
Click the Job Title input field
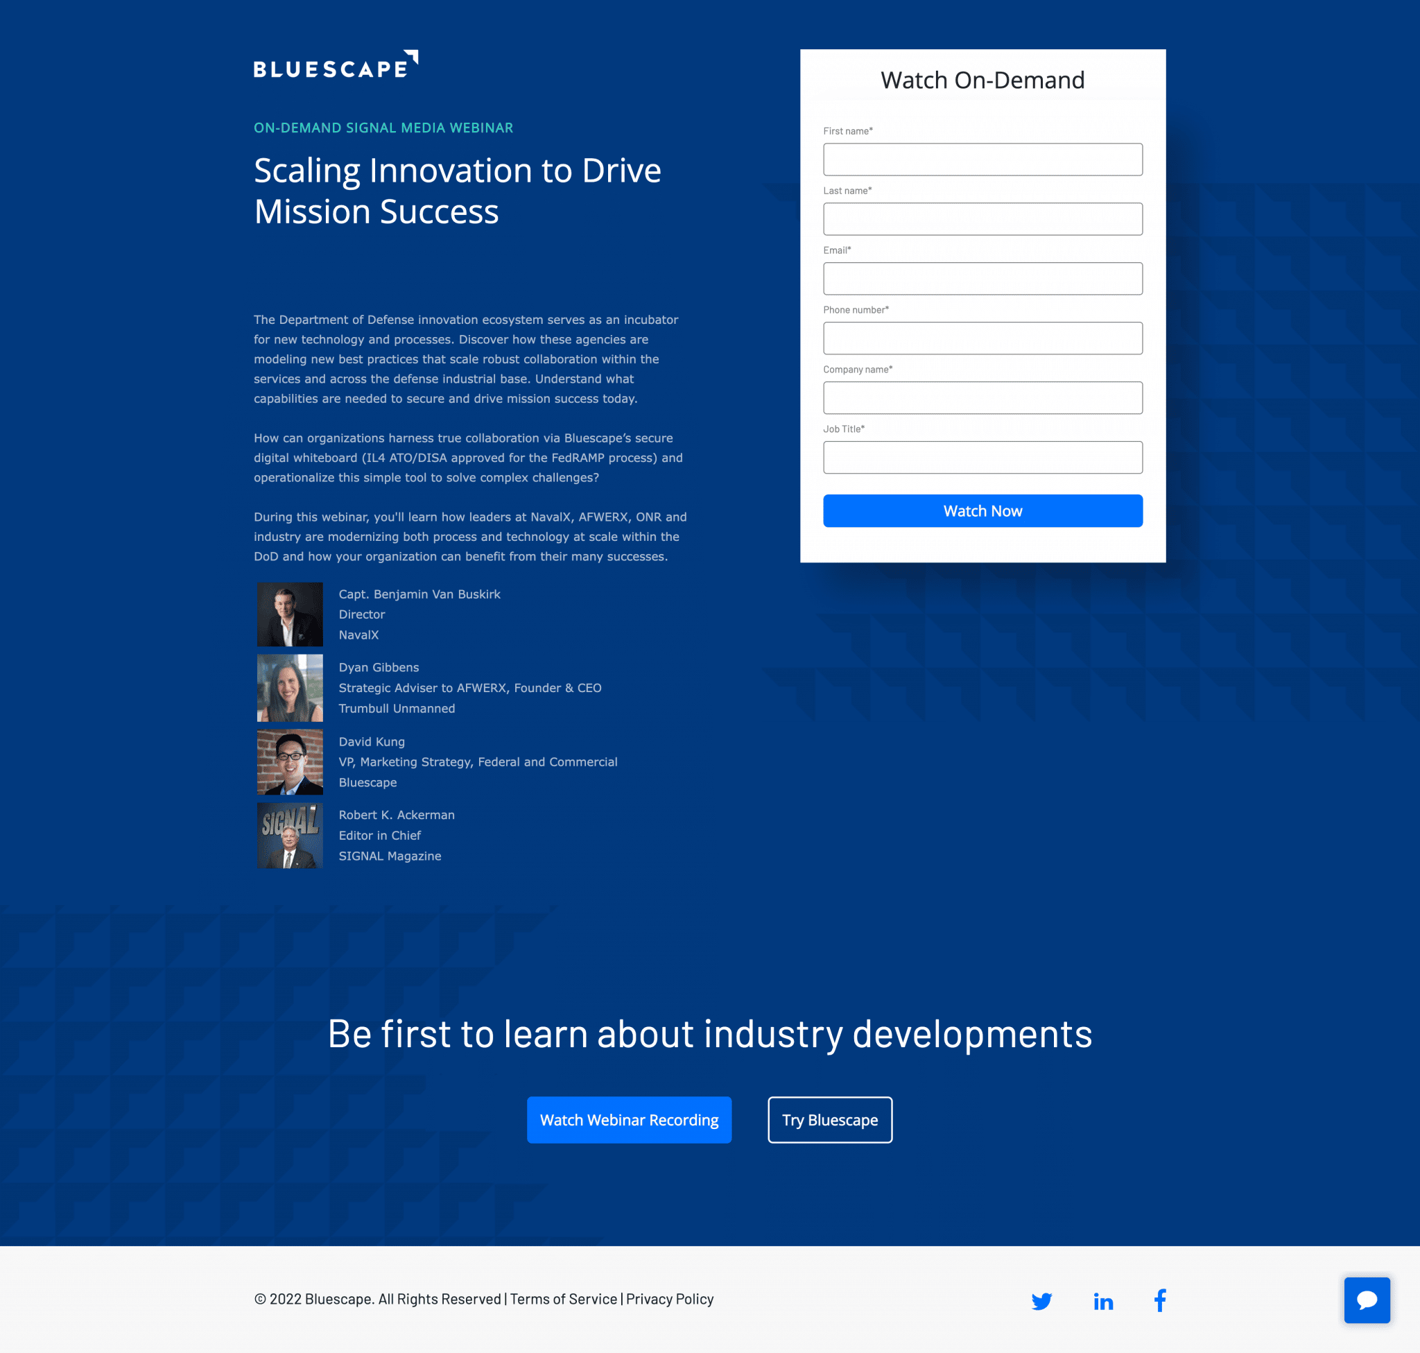[982, 456]
